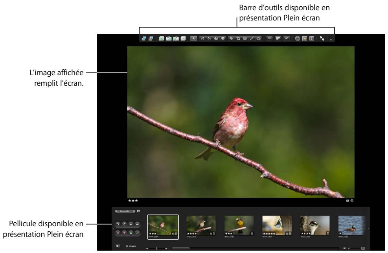
Task: Click three-star rating below main image
Action: (133, 201)
